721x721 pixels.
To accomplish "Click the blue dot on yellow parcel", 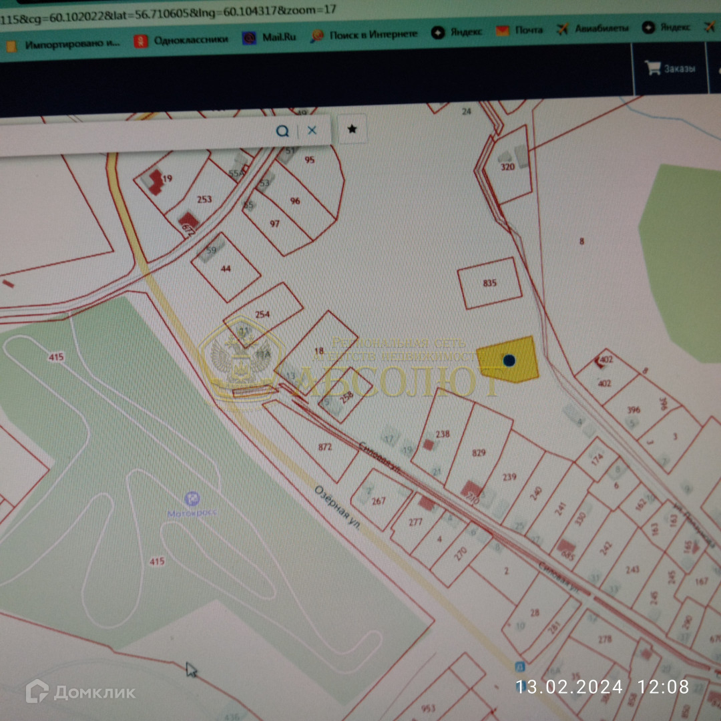I will coord(509,360).
